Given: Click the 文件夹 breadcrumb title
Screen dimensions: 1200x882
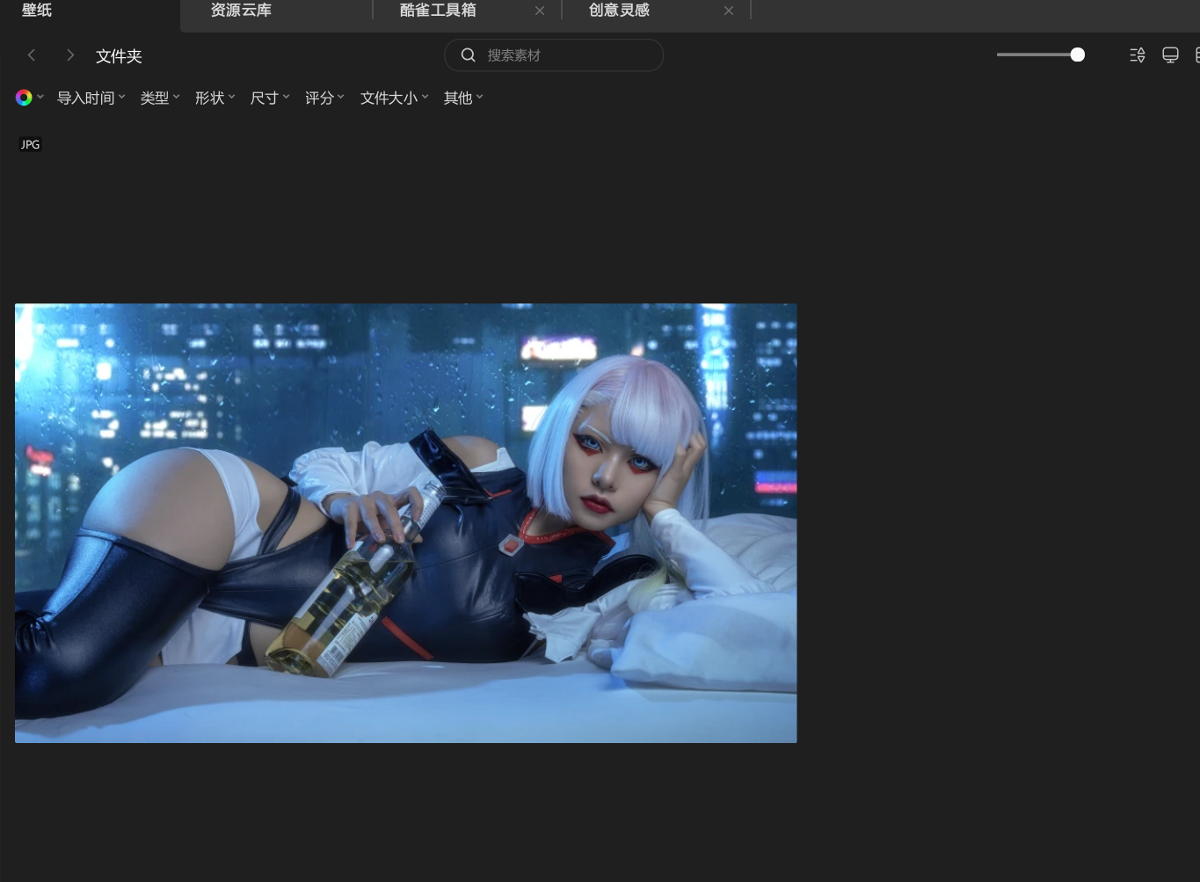Looking at the screenshot, I should pyautogui.click(x=119, y=56).
